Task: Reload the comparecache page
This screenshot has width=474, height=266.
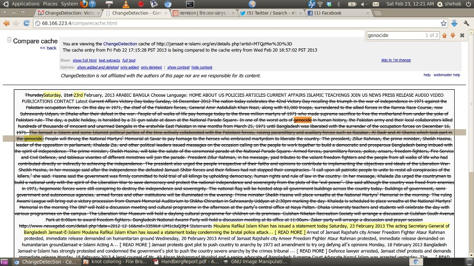Action: [x=26, y=23]
